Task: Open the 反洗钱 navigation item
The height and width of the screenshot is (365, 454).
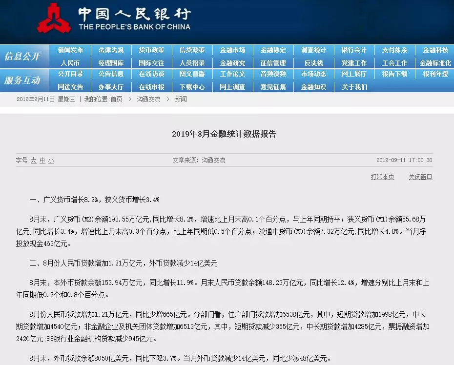Action: point(313,63)
